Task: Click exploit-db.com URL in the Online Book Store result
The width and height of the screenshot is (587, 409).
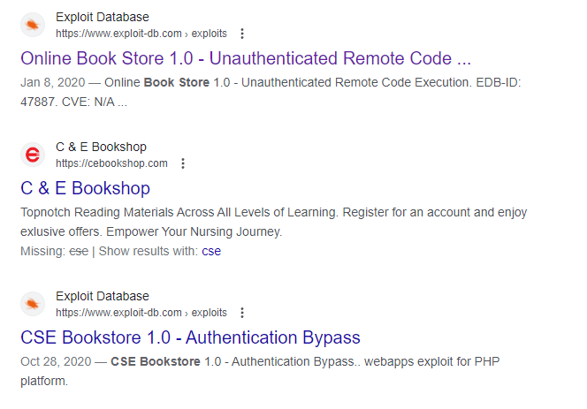Action: coord(141,34)
